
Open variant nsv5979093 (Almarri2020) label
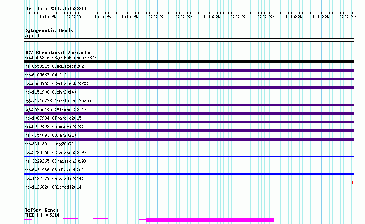pos(54,127)
